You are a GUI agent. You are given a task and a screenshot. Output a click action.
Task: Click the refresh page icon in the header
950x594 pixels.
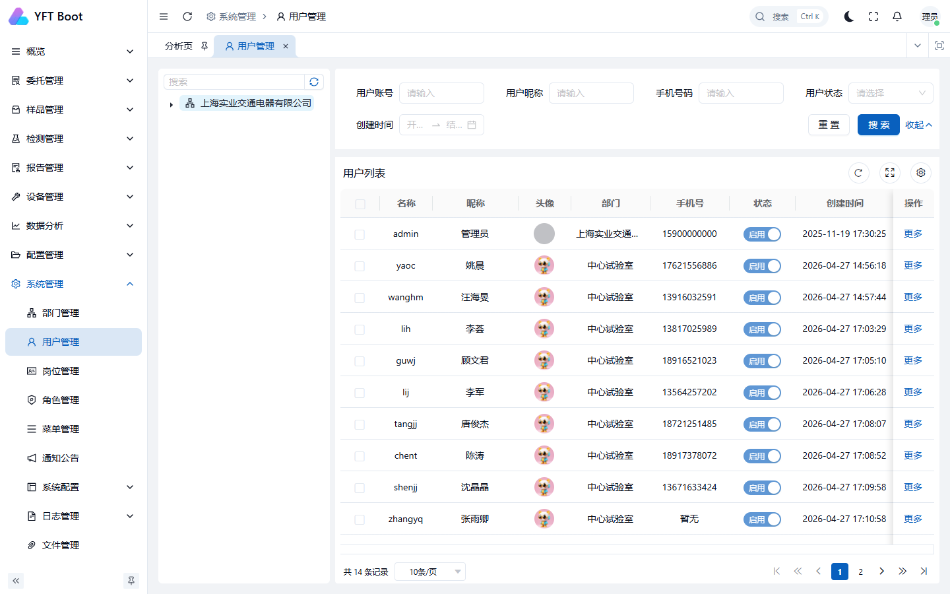(x=187, y=16)
